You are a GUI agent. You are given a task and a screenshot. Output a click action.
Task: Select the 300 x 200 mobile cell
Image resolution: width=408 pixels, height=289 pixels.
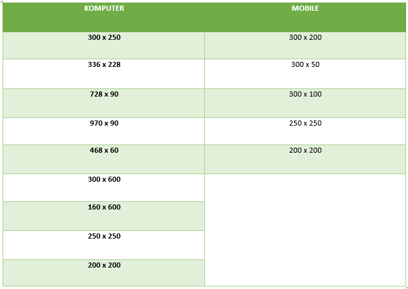click(305, 38)
